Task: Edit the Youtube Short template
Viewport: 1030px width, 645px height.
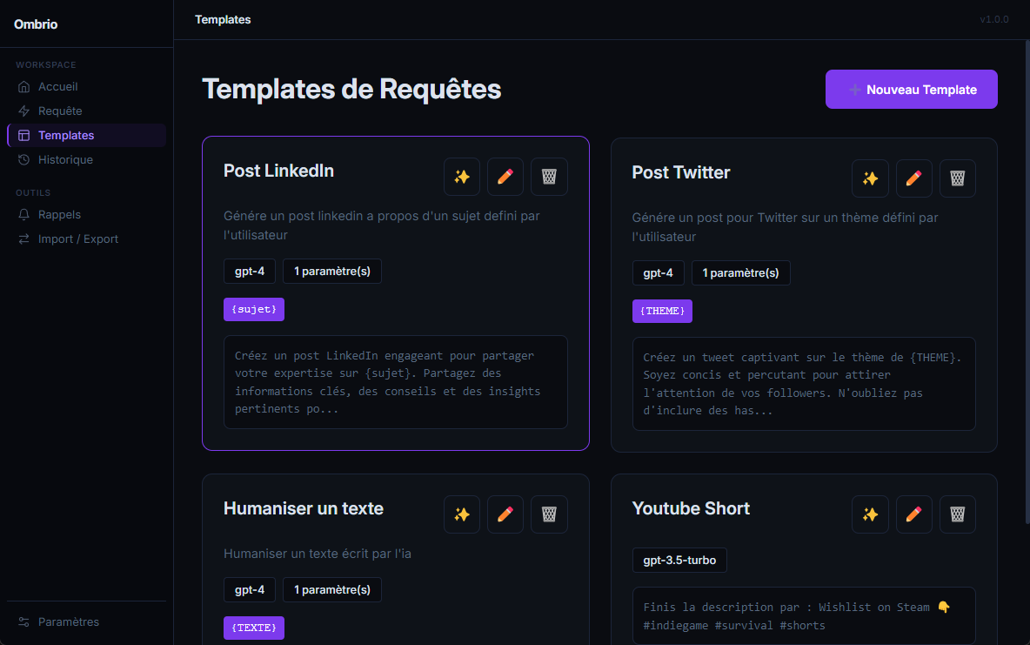Action: point(913,514)
